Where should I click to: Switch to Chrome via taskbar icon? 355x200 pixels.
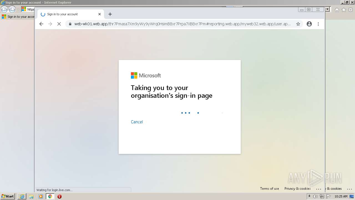50,196
